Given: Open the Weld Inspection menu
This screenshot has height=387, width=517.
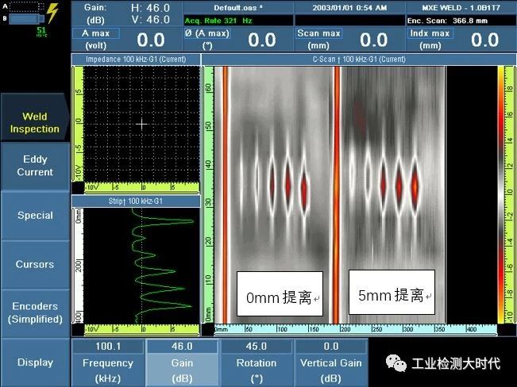Looking at the screenshot, I should pyautogui.click(x=35, y=123).
